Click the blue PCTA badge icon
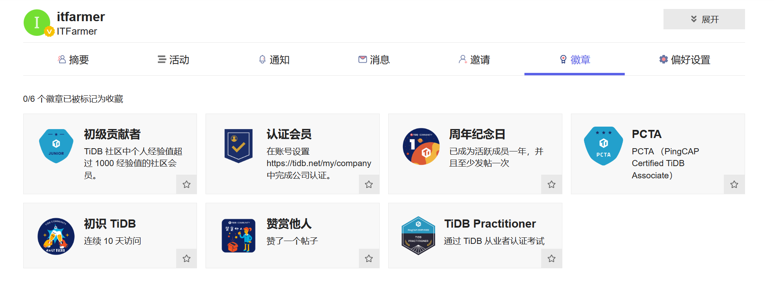Image resolution: width=774 pixels, height=296 pixels. pos(604,146)
